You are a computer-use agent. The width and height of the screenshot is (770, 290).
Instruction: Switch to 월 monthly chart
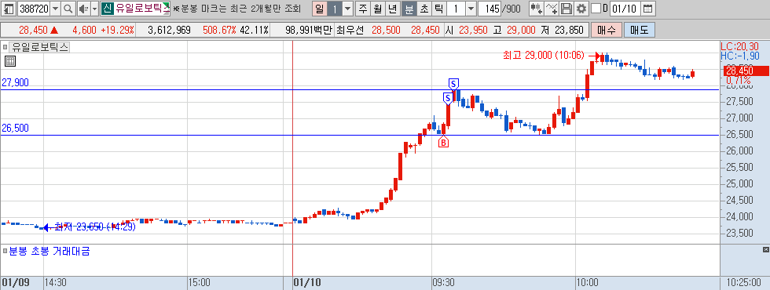point(378,9)
